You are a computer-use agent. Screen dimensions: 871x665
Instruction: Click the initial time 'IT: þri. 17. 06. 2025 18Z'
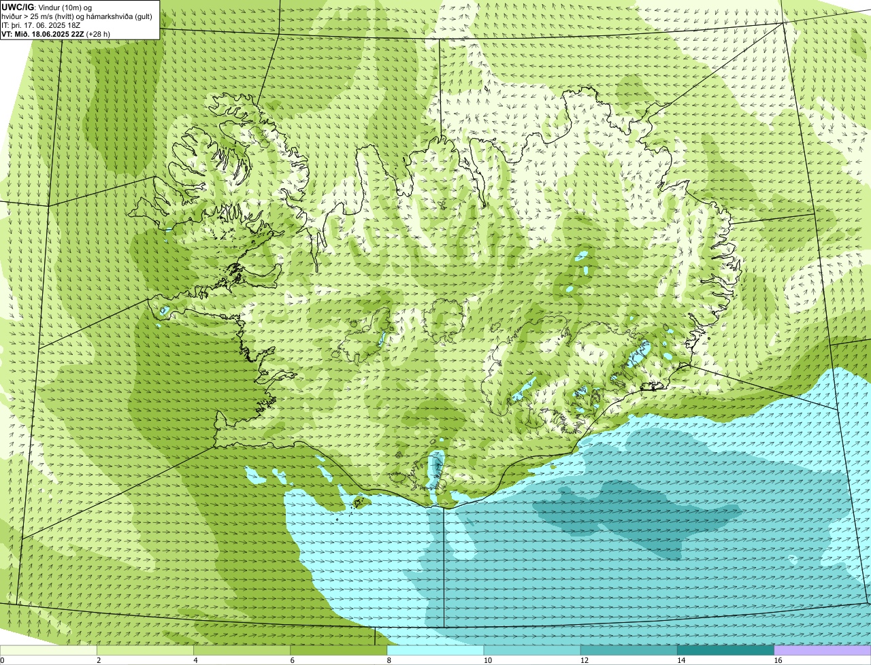(41, 24)
